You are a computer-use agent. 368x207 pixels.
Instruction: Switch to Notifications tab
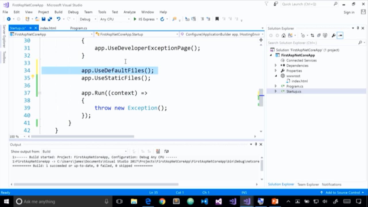(x=331, y=184)
